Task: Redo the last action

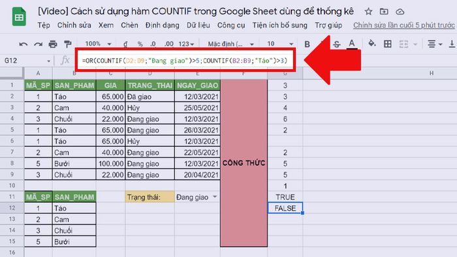Action: click(38, 44)
